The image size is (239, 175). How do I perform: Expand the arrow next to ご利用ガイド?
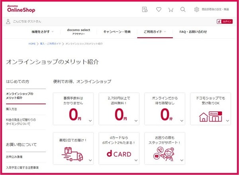click(x=165, y=32)
